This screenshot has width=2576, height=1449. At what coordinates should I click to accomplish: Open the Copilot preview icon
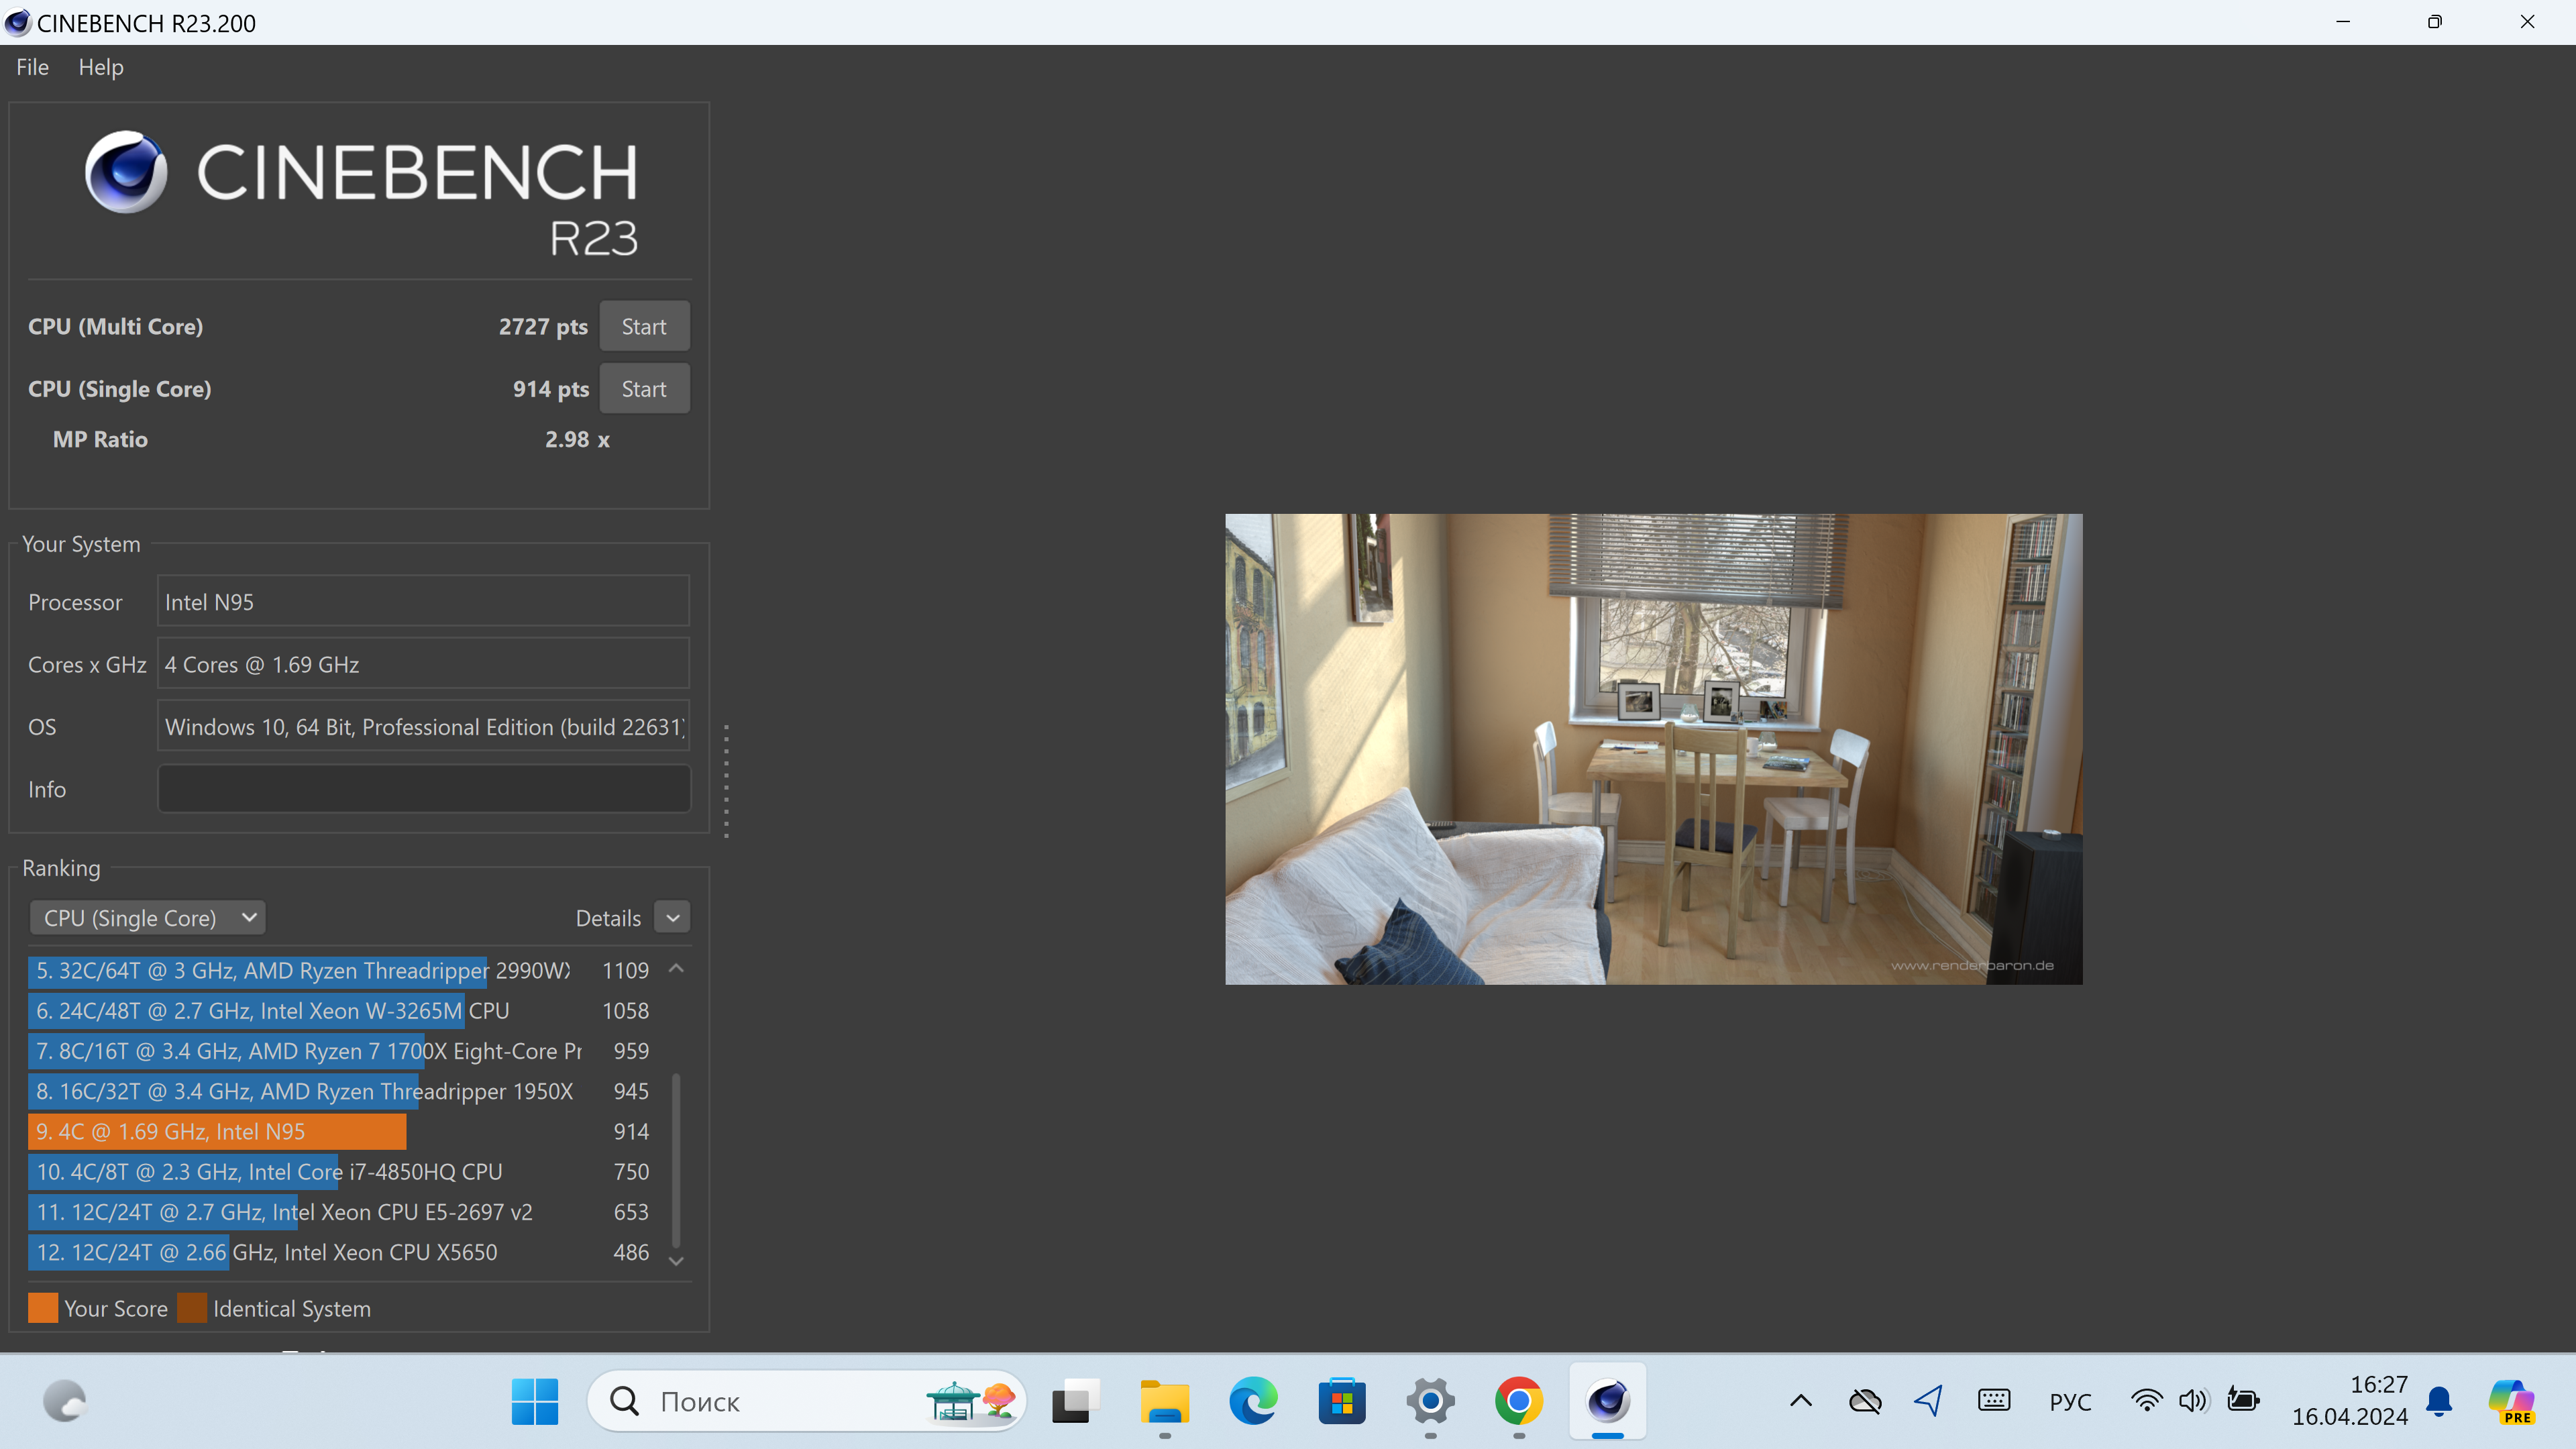(2511, 1401)
